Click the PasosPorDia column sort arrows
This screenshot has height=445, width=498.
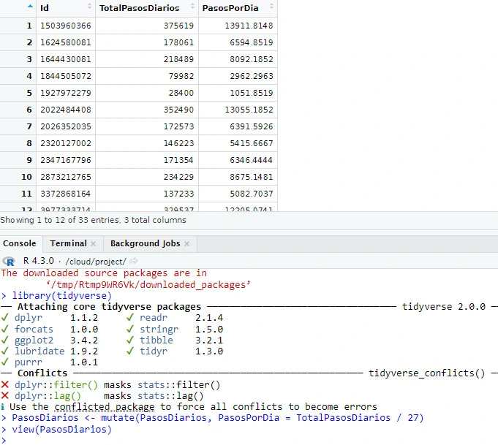point(271,8)
